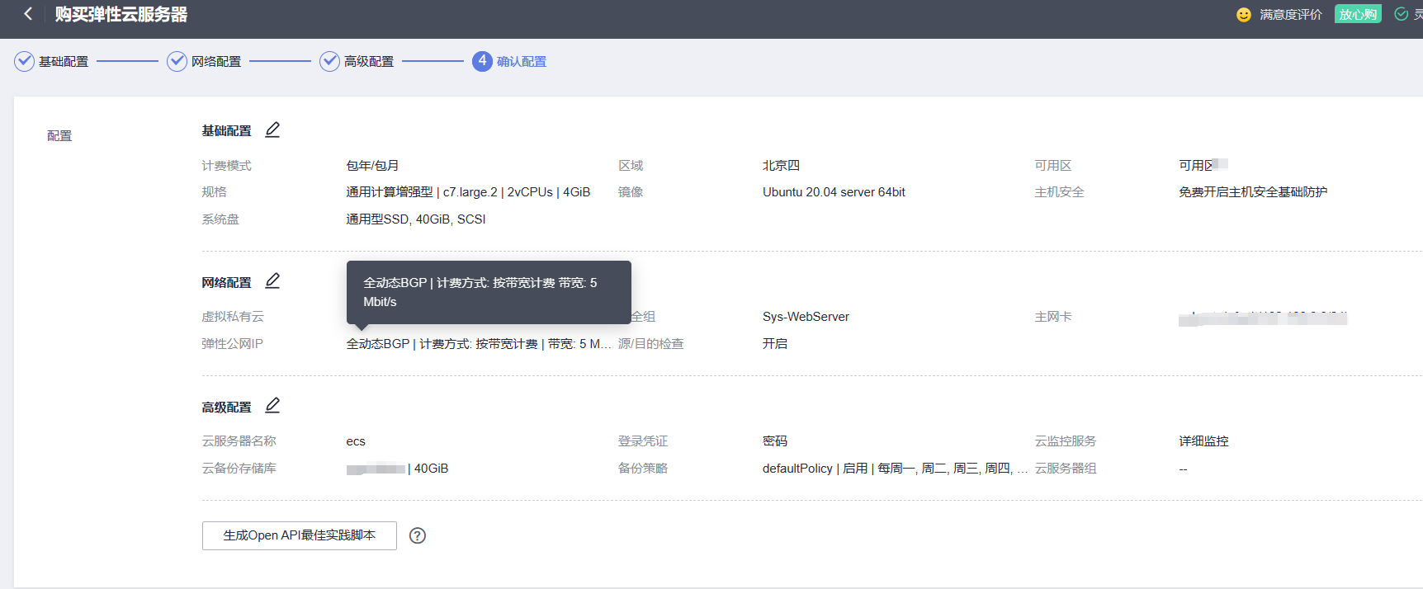Click 生成Open API最佳实践脚本 button
The width and height of the screenshot is (1423, 589).
click(x=300, y=535)
